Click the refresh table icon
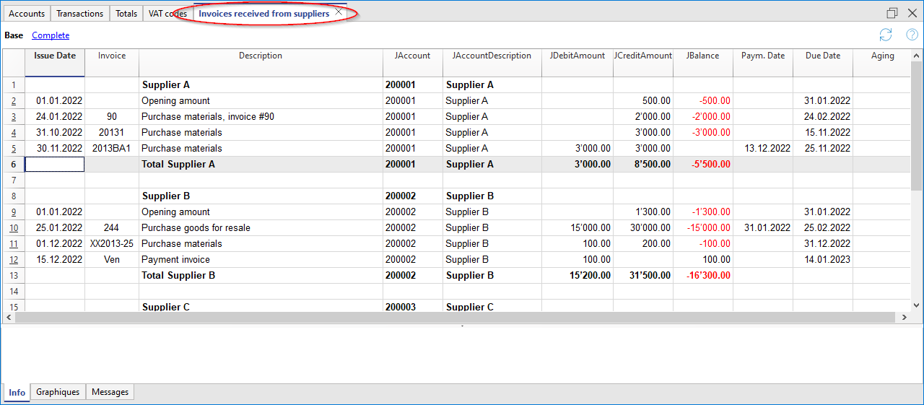The image size is (924, 405). click(886, 35)
